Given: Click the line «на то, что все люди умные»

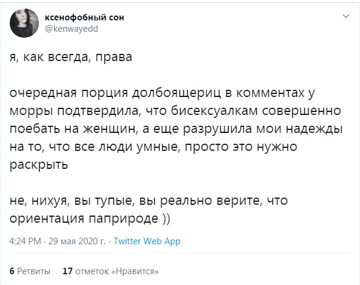Looking at the screenshot, I should [154, 147].
